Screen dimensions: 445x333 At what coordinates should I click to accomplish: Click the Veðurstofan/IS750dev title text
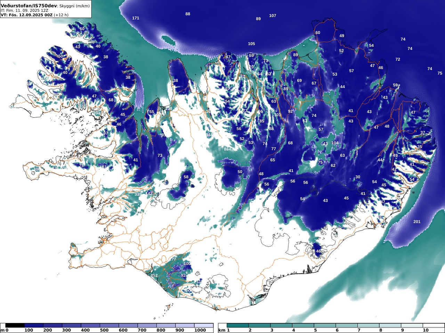click(29, 6)
